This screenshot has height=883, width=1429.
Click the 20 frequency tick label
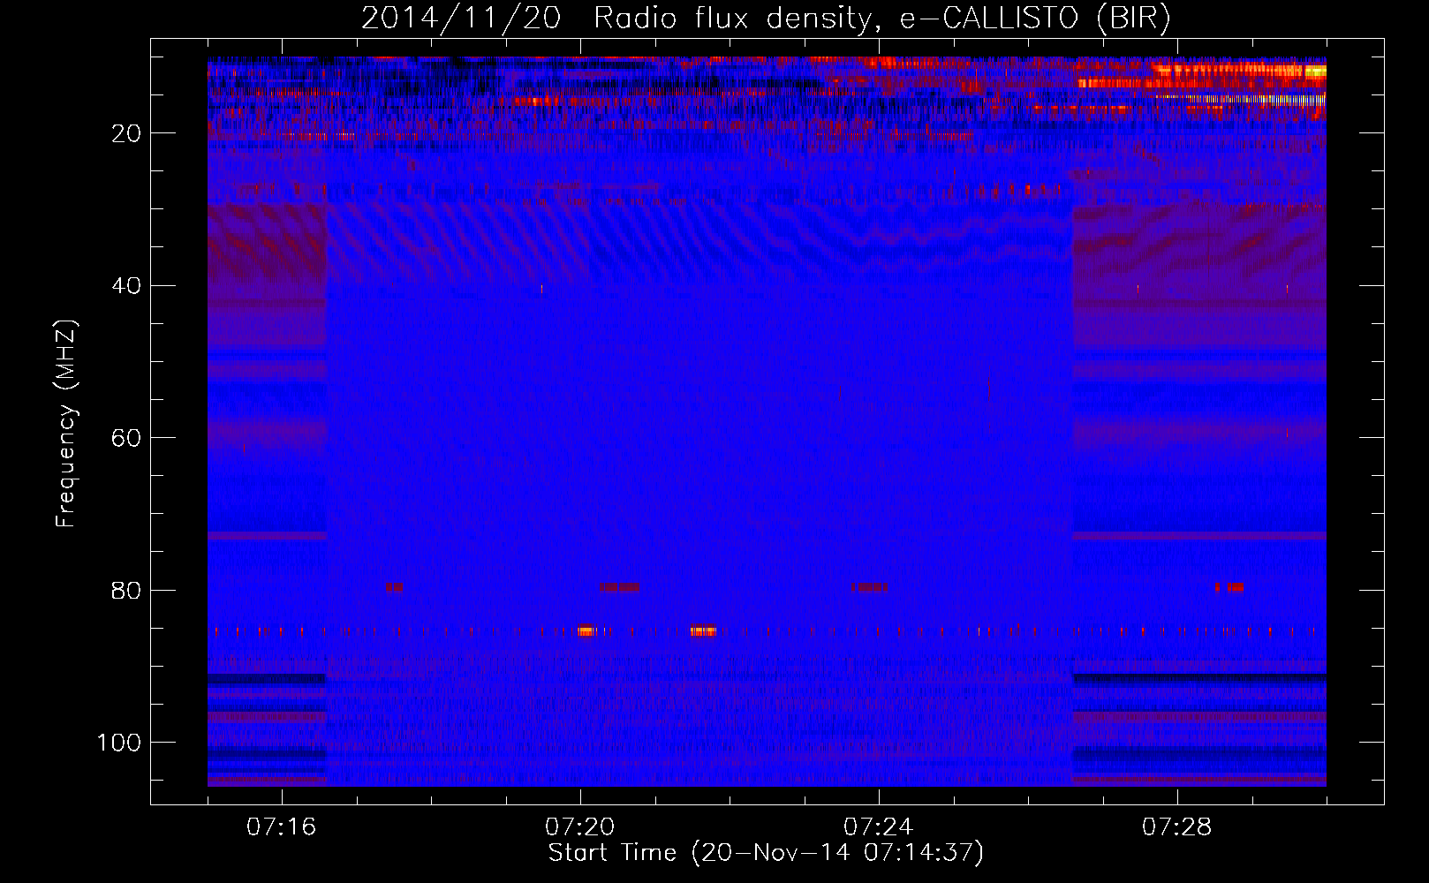point(127,133)
